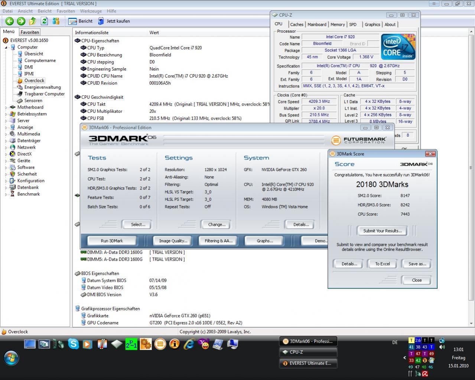Click Graphs... button in 3DMark06
The width and height of the screenshot is (475, 380).
265,241
